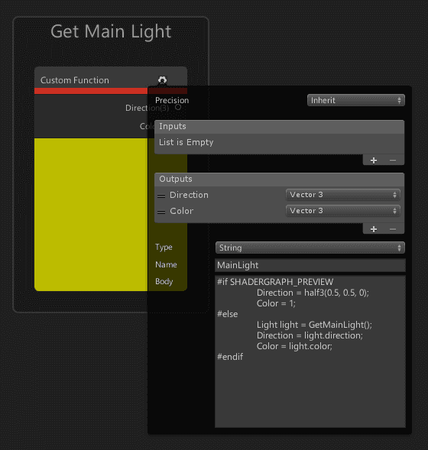Grab the Color output reorder handle
Image resolution: width=428 pixels, height=450 pixels.
161,212
